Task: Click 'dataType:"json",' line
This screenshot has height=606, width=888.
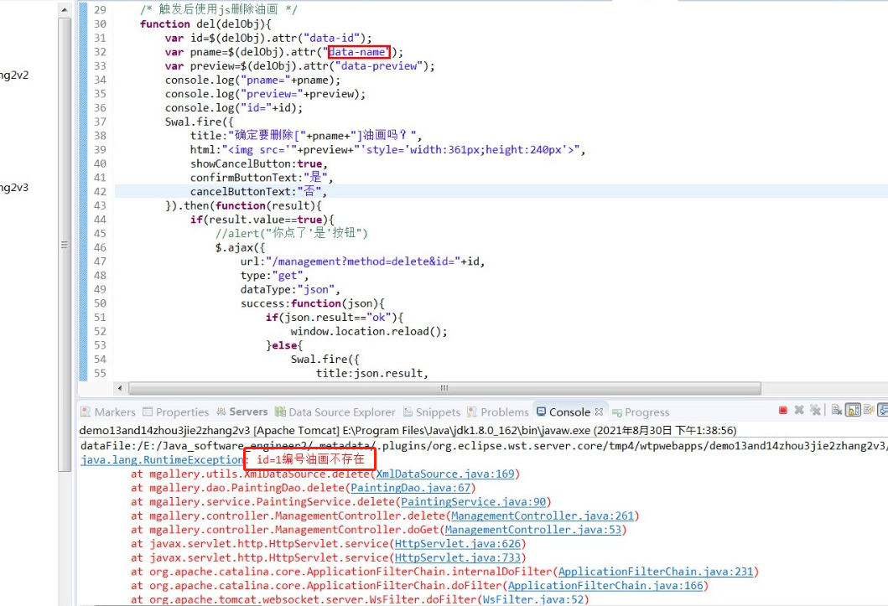Action: tap(290, 289)
